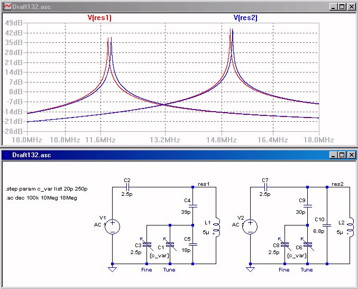Close the waveform plot window
This screenshot has height=289, width=358.
352,7
